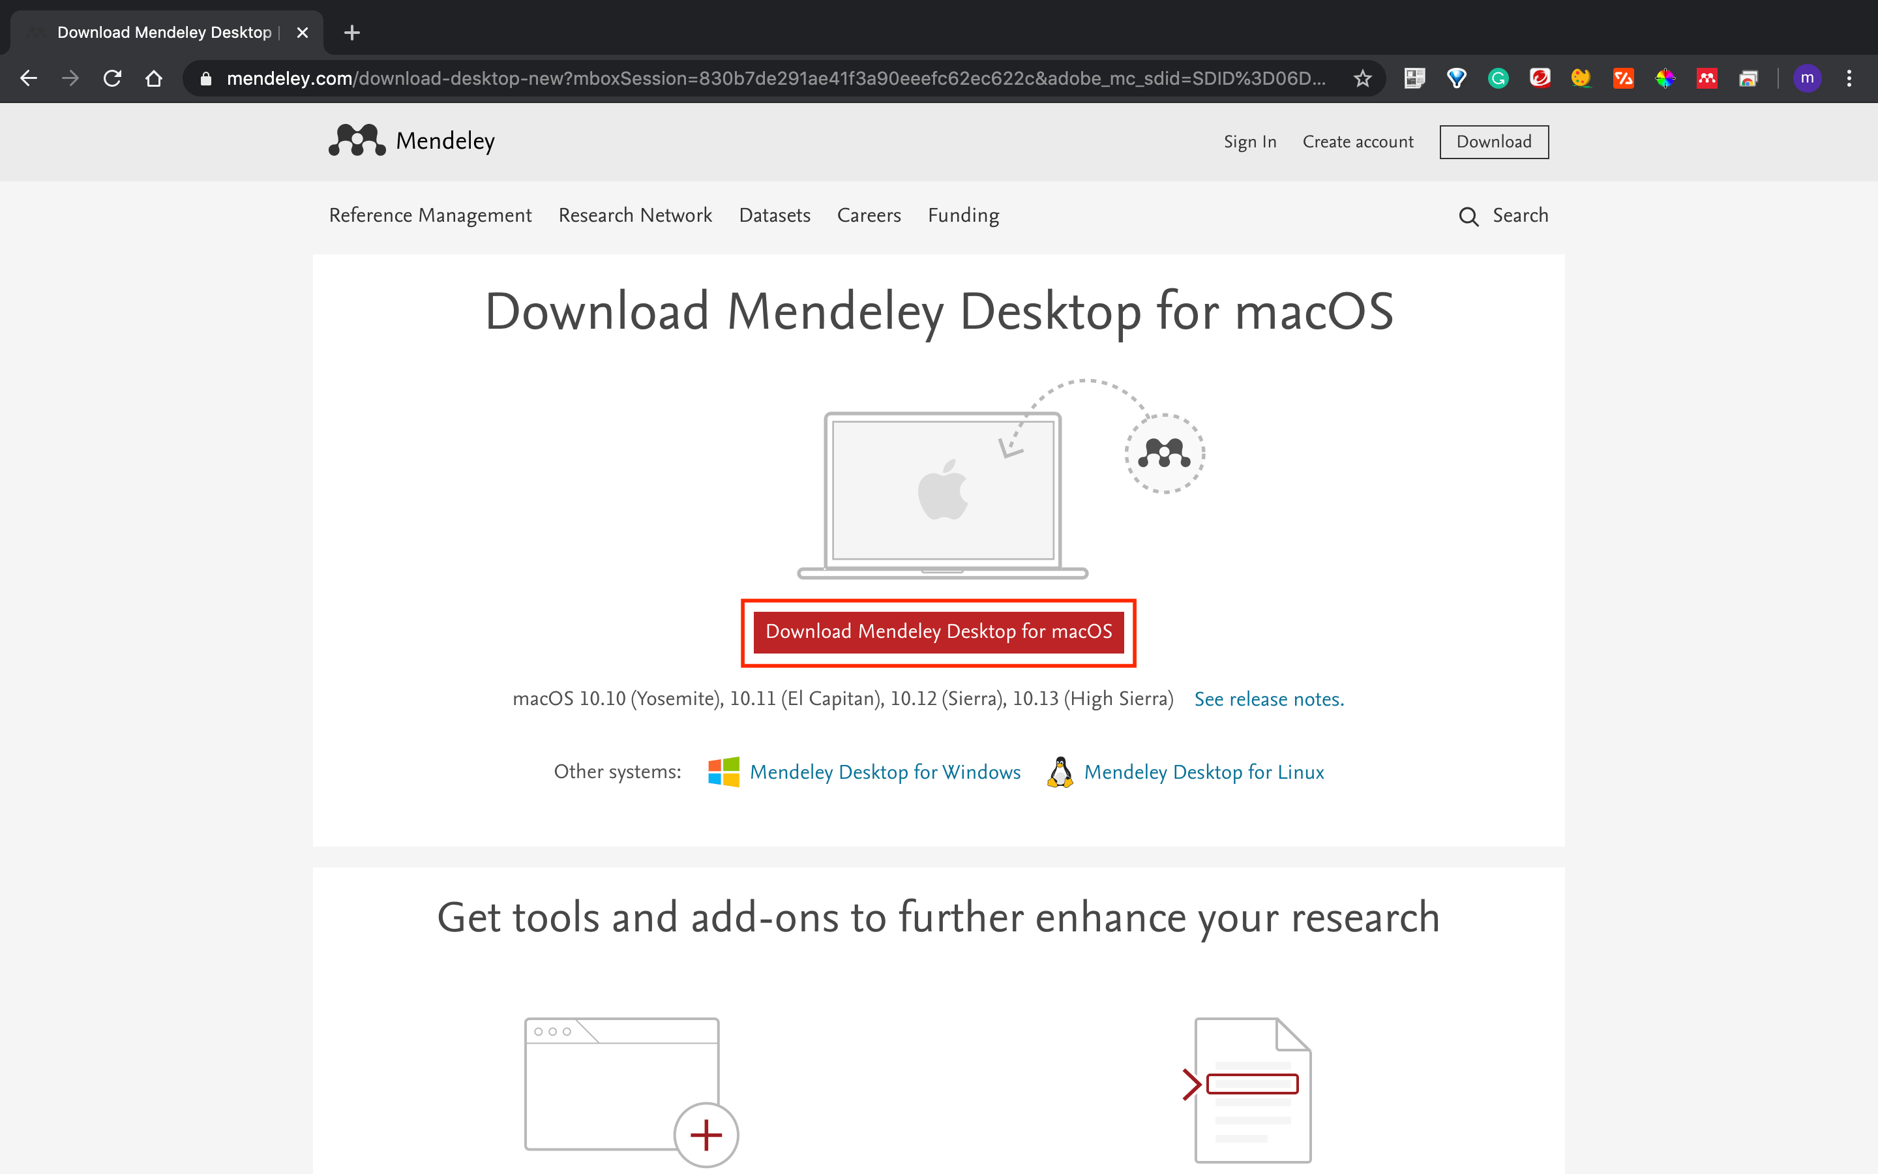The image size is (1878, 1174).
Task: Click the top-right Download button
Action: pyautogui.click(x=1493, y=141)
